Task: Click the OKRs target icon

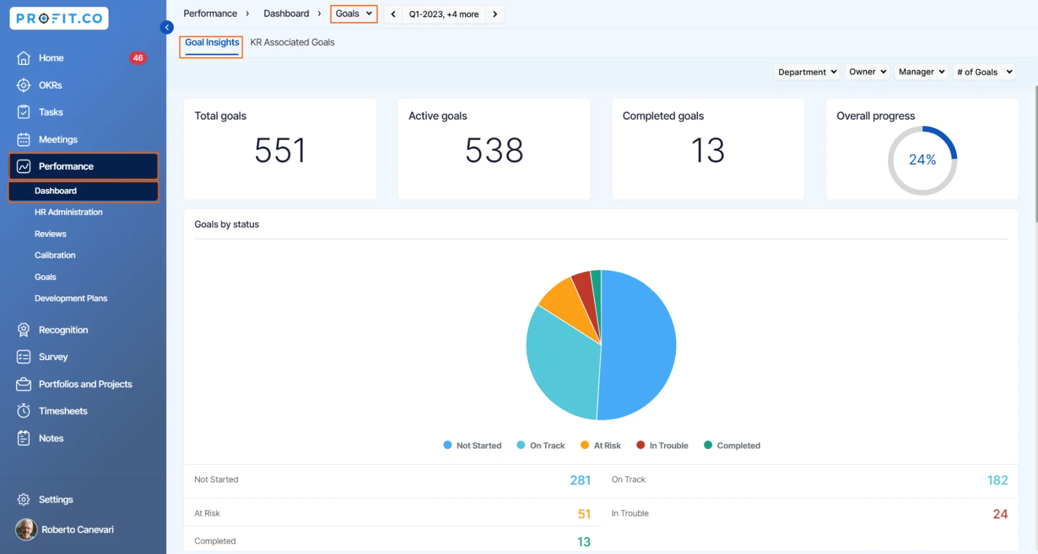Action: click(23, 85)
